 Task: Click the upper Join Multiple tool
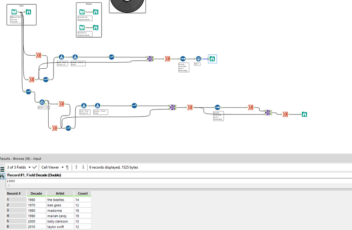tap(150, 59)
